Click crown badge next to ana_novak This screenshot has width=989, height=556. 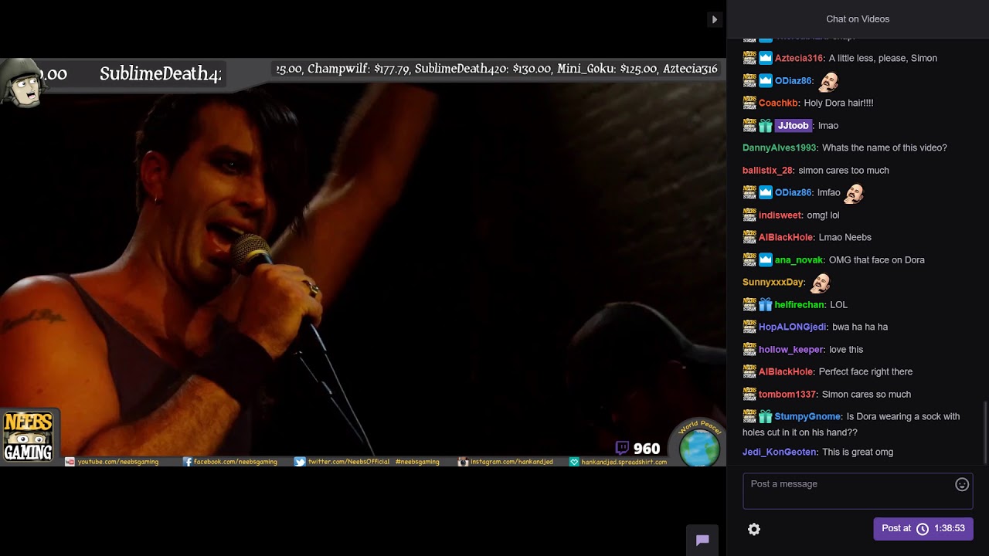(766, 259)
